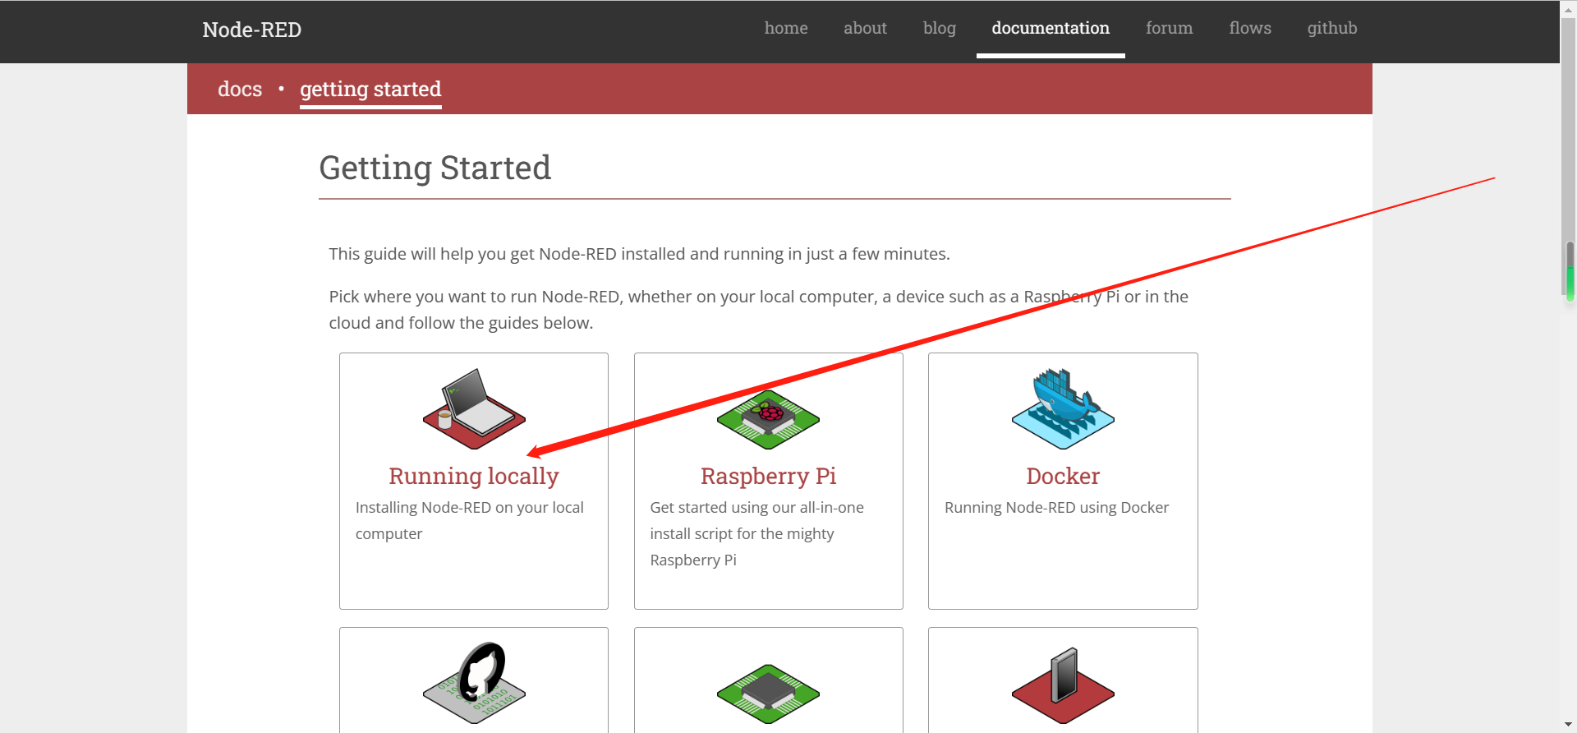Click the Raspberry Pi board icon
This screenshot has width=1577, height=733.
768,419
